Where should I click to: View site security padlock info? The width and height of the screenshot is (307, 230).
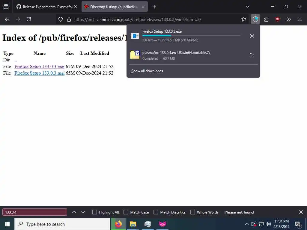[69, 19]
